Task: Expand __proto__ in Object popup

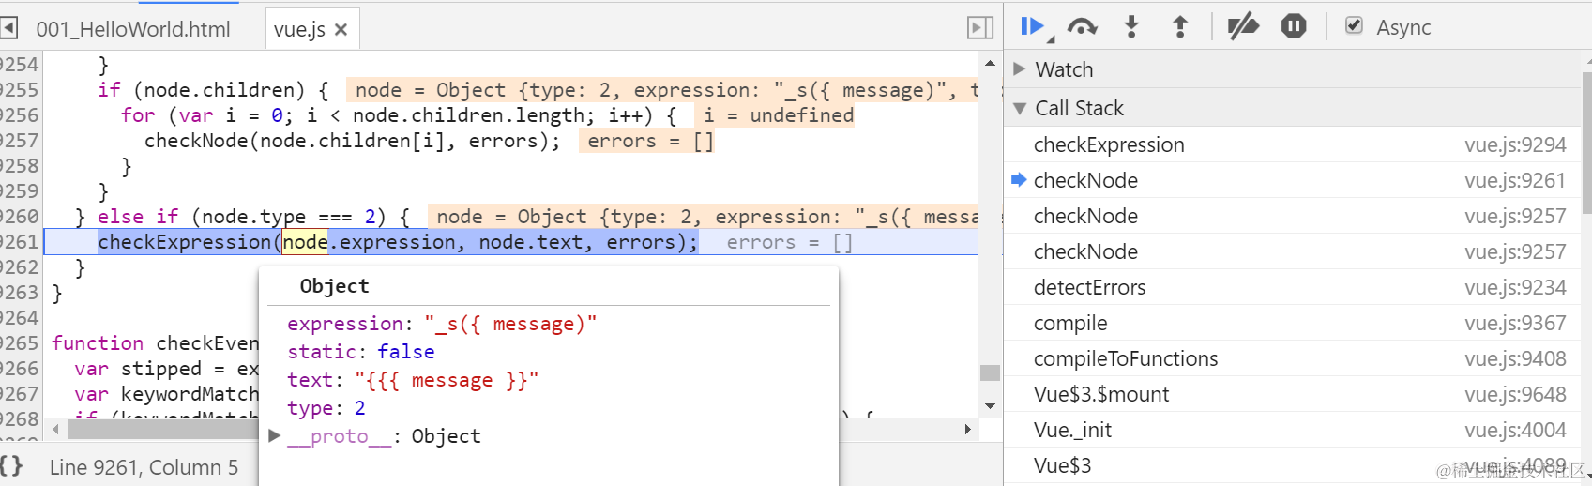Action: click(275, 435)
